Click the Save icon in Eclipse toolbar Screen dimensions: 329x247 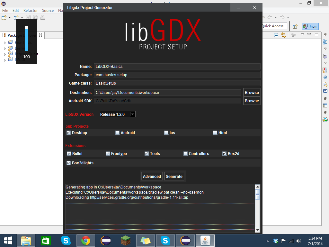coord(28,17)
